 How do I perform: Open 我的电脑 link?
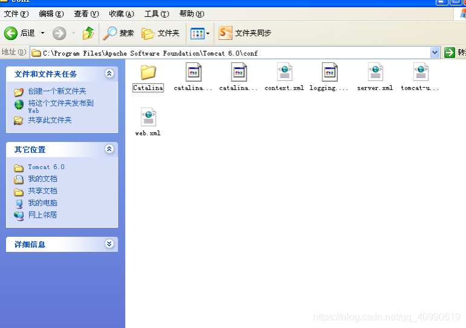tap(42, 203)
